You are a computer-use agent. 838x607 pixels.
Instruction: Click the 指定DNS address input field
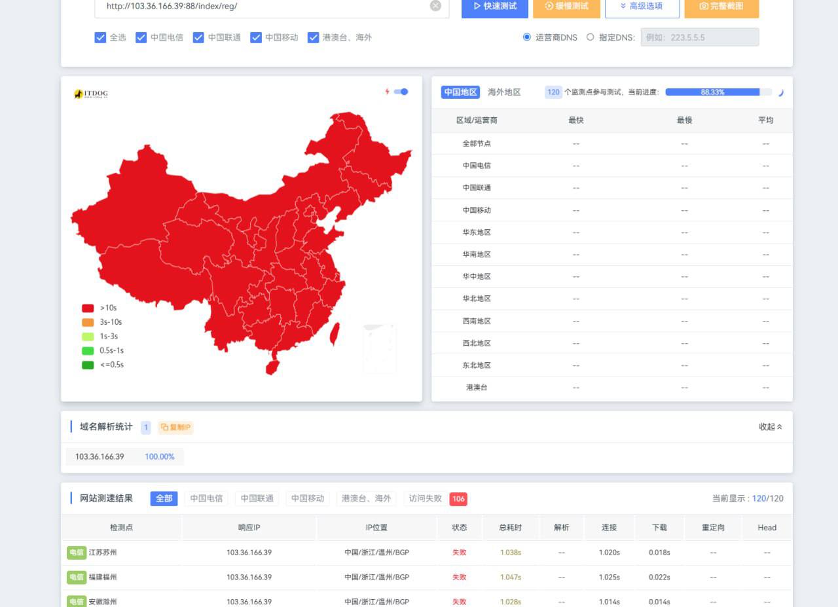[699, 37]
